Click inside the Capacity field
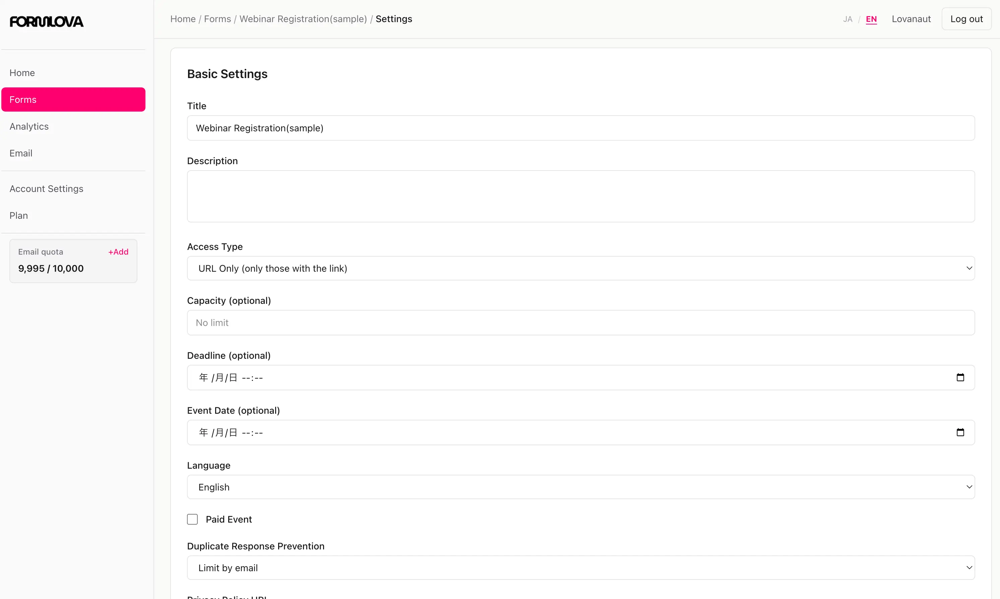Viewport: 1000px width, 599px height. click(581, 323)
